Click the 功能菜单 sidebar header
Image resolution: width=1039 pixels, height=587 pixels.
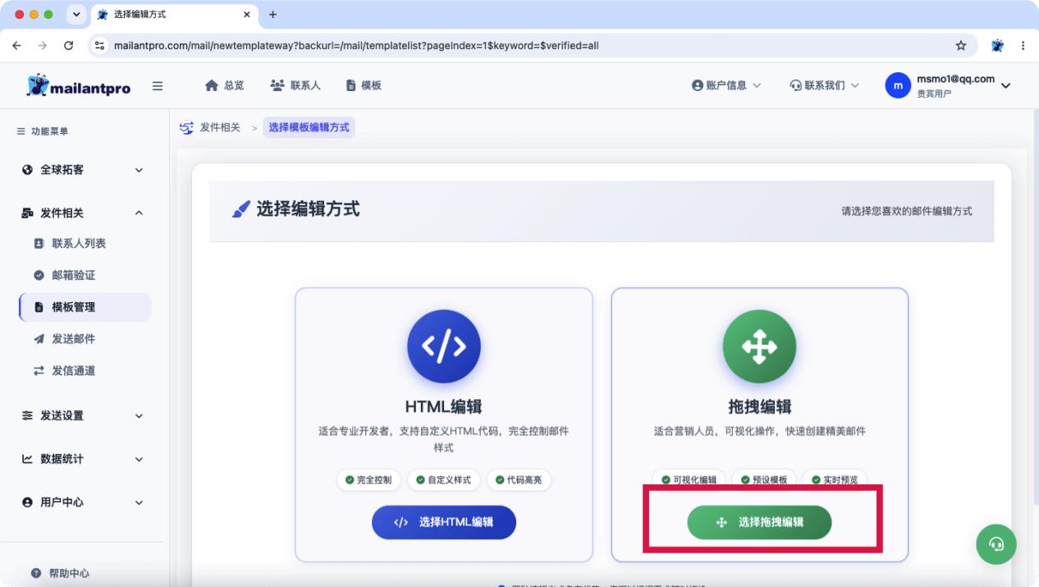point(43,131)
